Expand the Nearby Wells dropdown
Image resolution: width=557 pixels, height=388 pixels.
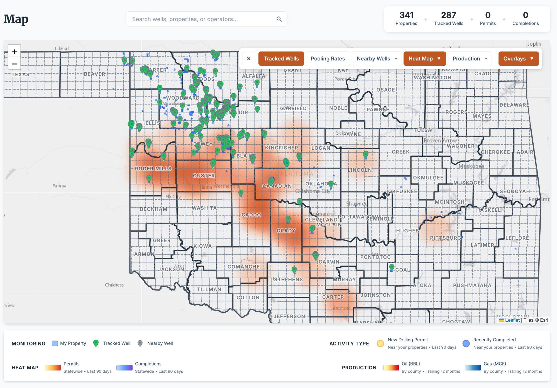(376, 58)
